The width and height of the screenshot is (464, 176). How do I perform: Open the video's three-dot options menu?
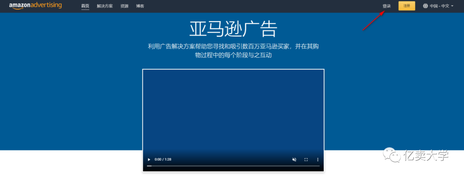click(x=318, y=159)
